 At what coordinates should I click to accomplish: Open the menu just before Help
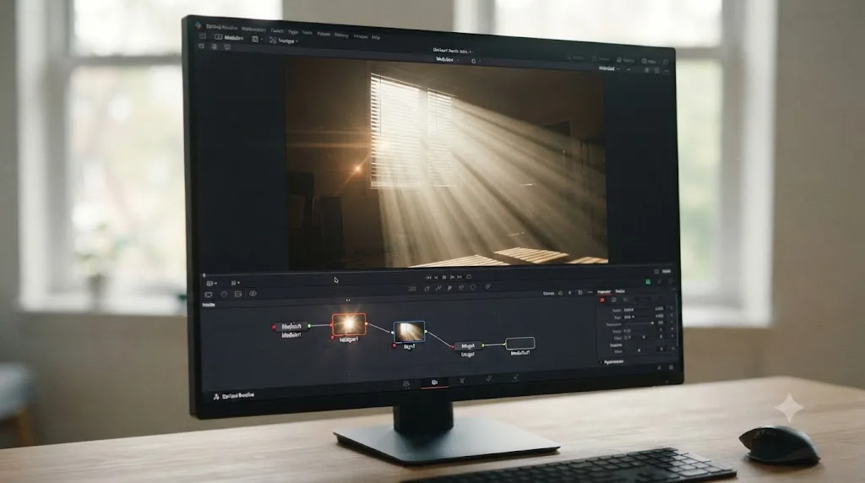pyautogui.click(x=361, y=36)
